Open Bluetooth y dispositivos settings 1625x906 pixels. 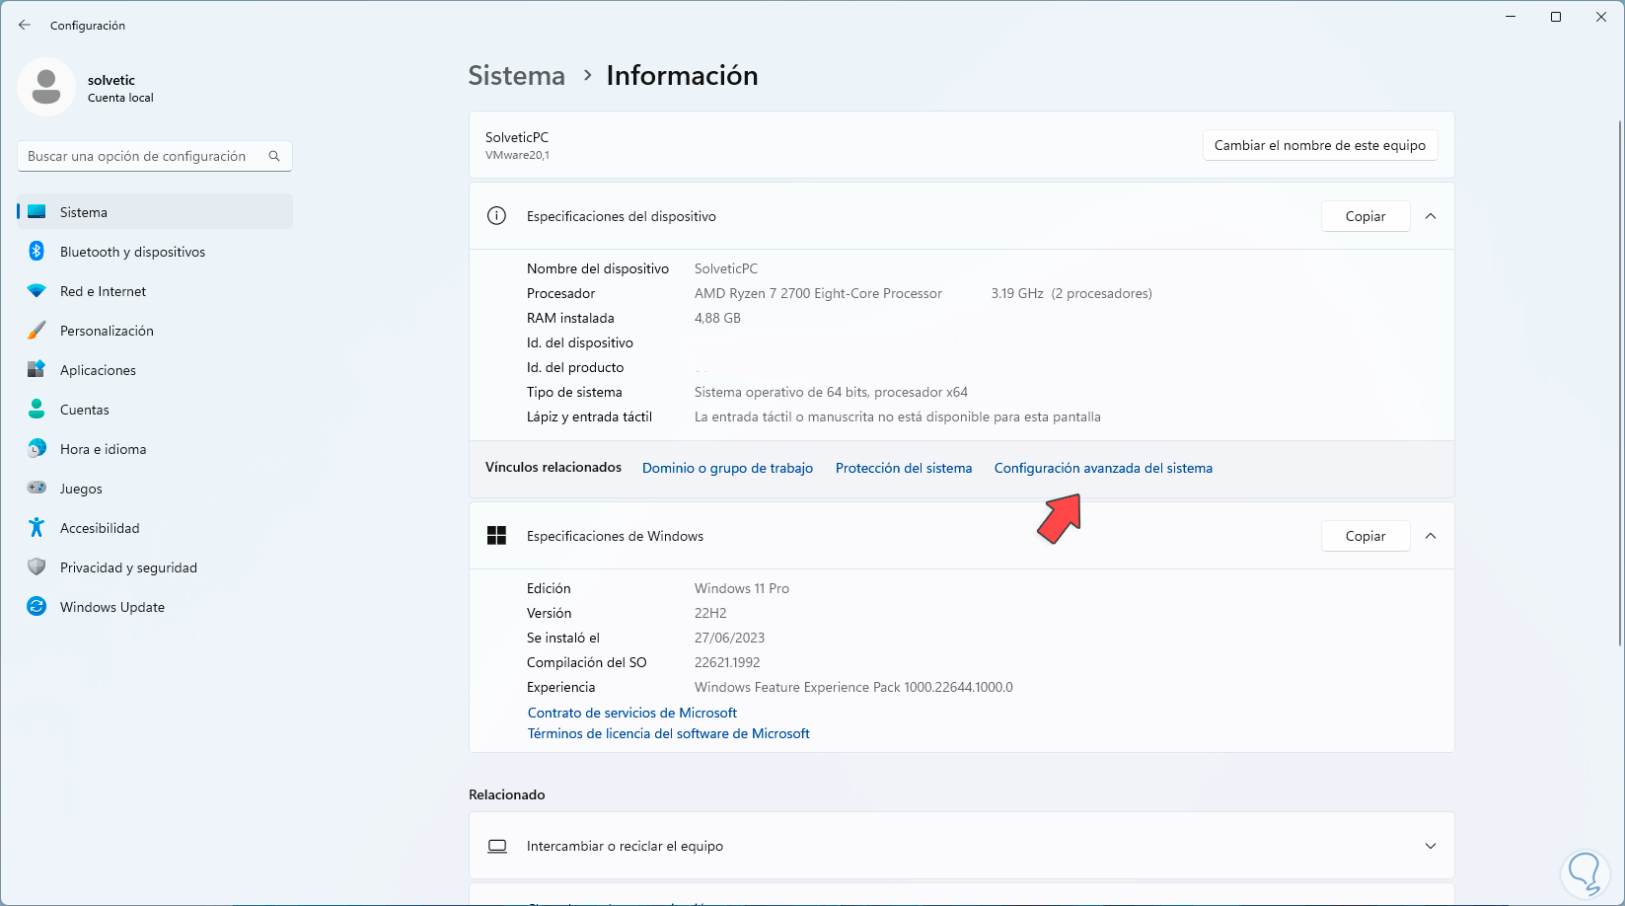[x=155, y=252]
